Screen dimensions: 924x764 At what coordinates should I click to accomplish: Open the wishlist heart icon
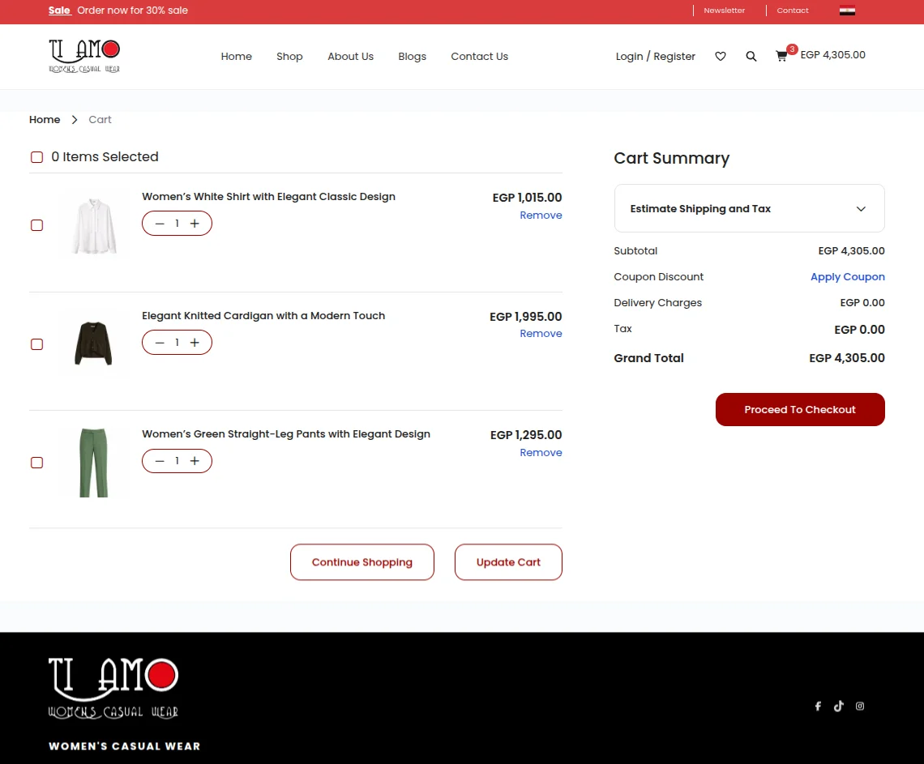pyautogui.click(x=720, y=56)
